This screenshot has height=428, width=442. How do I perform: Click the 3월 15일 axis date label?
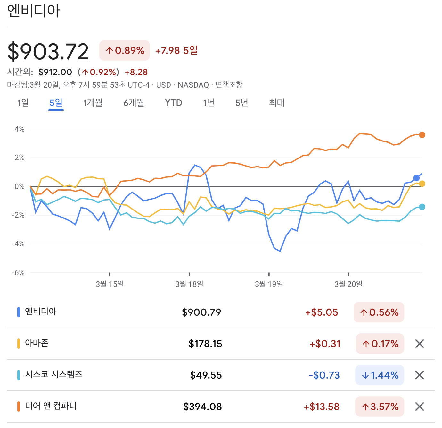pyautogui.click(x=110, y=284)
